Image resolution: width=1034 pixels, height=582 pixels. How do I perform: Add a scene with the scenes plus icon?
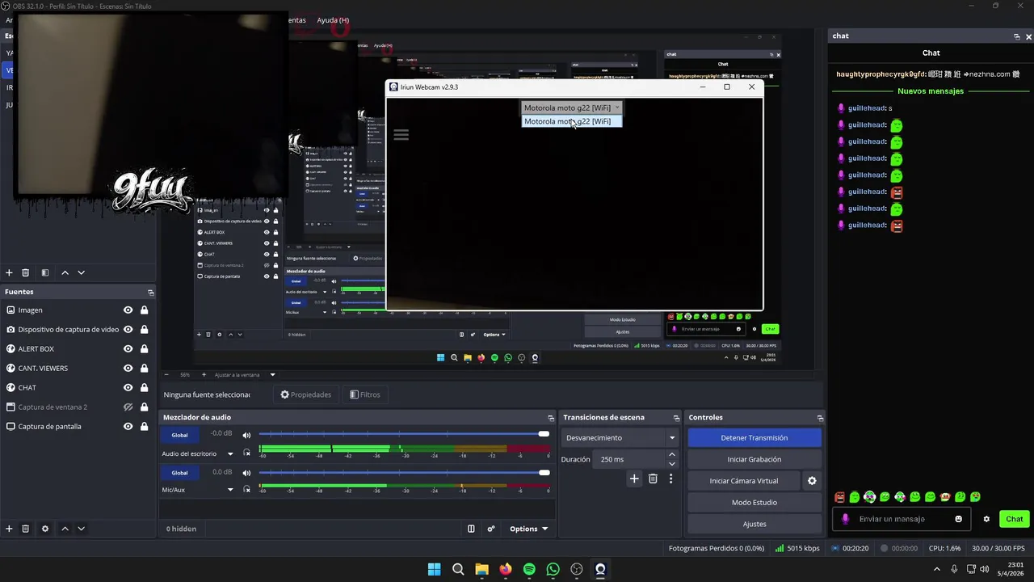[9, 273]
